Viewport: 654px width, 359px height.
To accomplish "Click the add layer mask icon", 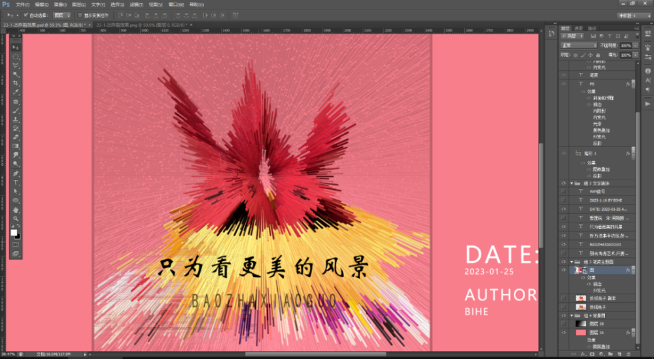I will coord(592,354).
